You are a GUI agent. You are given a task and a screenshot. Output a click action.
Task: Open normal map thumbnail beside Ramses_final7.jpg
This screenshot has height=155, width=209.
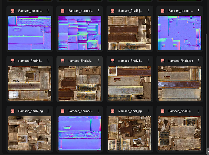tap(80, 133)
